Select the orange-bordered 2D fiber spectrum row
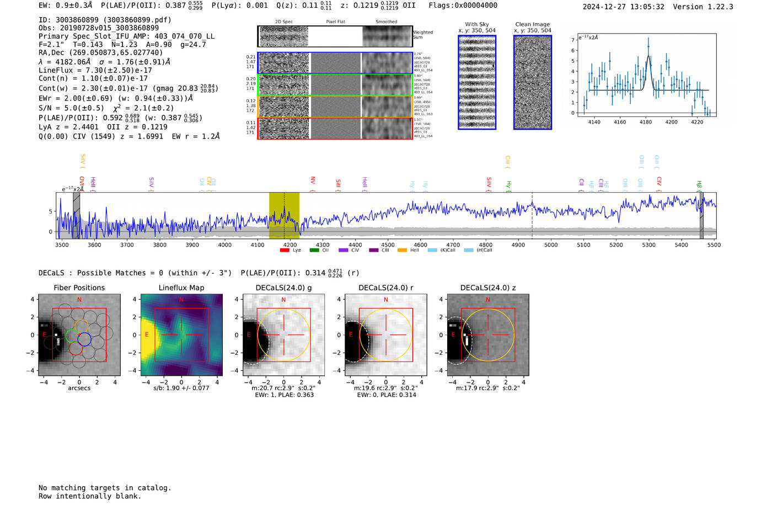Viewport: 772px width, 526px height. 335,107
